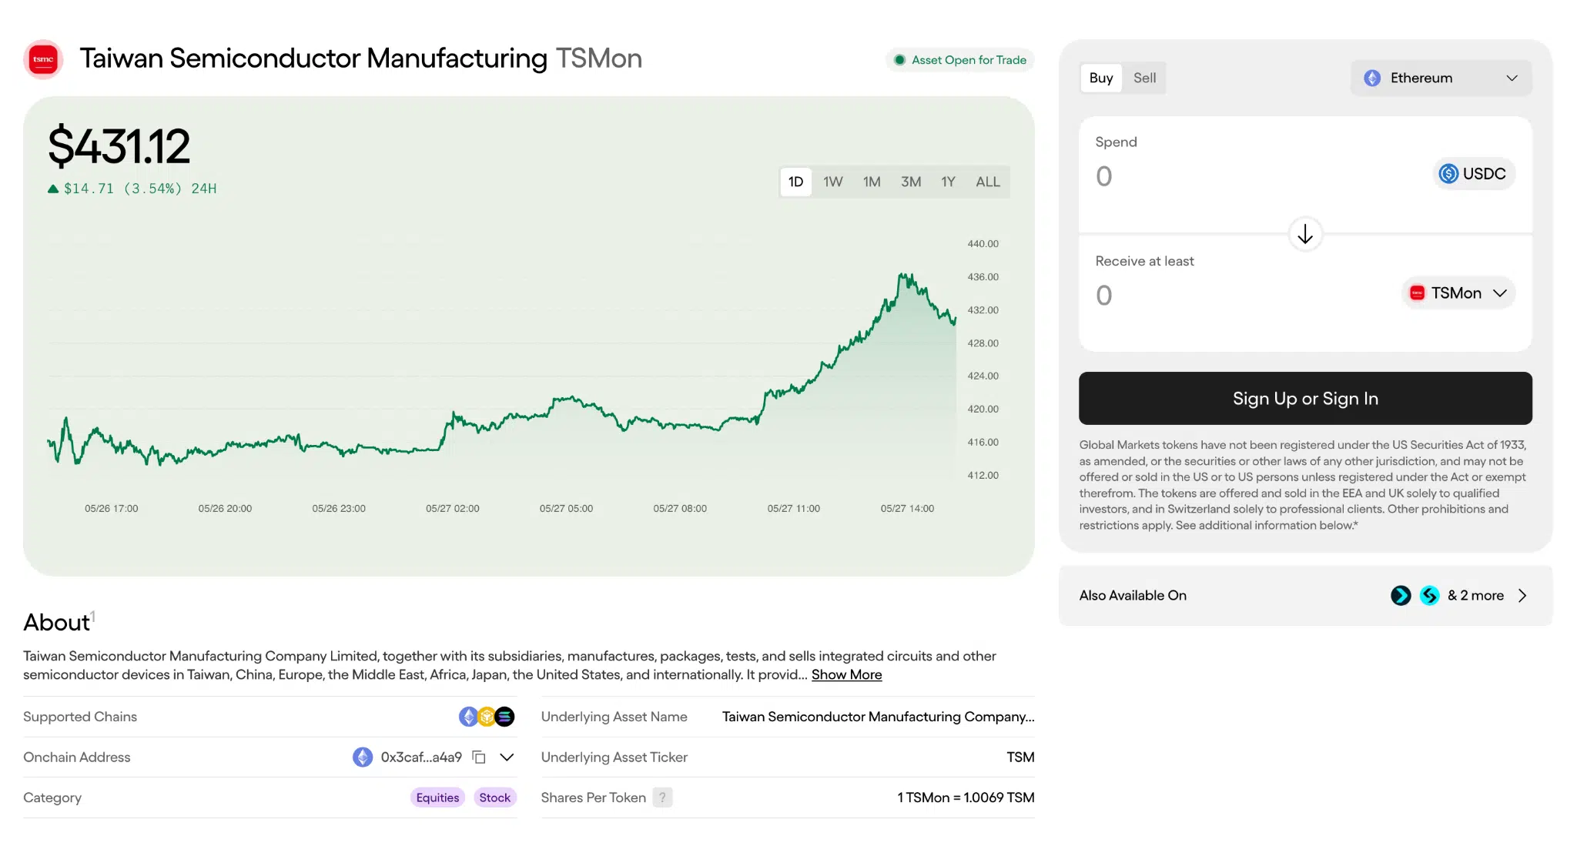The height and width of the screenshot is (856, 1577).
Task: Copy the onchain address 0x3caf...a4a9
Action: pos(479,757)
